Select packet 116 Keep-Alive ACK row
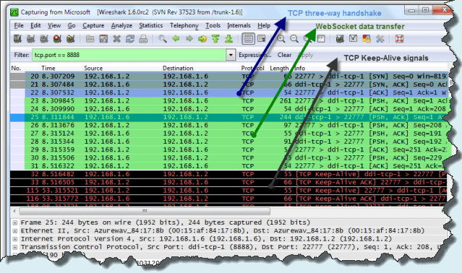This screenshot has height=273, width=462. [228, 199]
